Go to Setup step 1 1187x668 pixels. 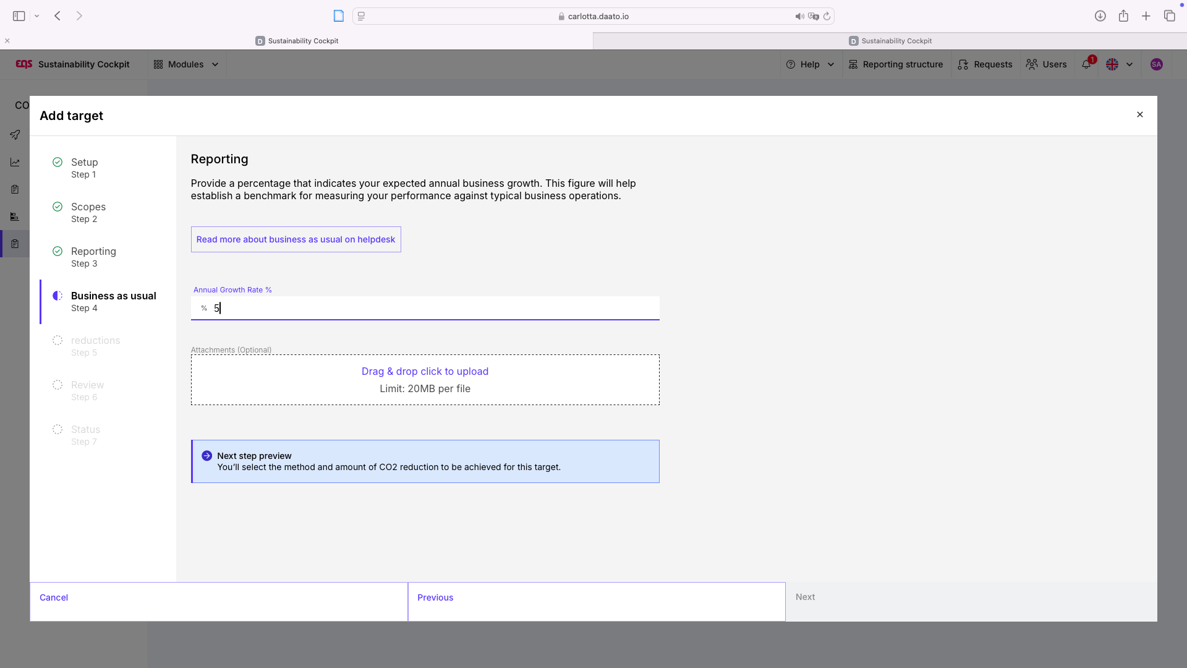(x=84, y=168)
